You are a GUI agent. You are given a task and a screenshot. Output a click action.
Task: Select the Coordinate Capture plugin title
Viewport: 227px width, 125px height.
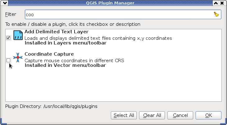point(49,54)
